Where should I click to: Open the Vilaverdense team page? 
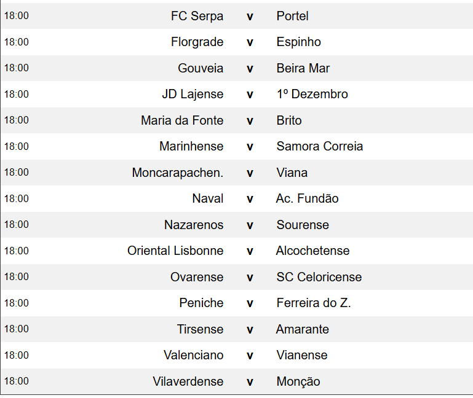(188, 381)
